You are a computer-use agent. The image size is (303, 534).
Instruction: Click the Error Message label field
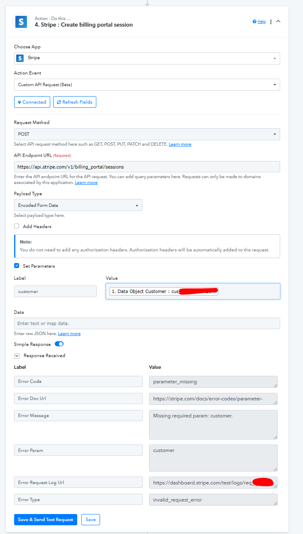78,415
